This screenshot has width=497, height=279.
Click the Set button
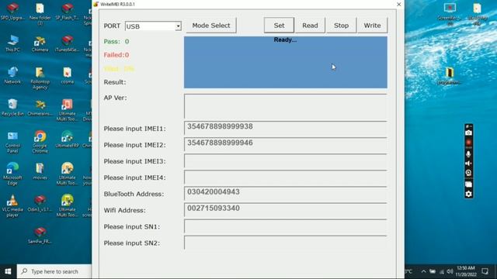[x=279, y=26]
